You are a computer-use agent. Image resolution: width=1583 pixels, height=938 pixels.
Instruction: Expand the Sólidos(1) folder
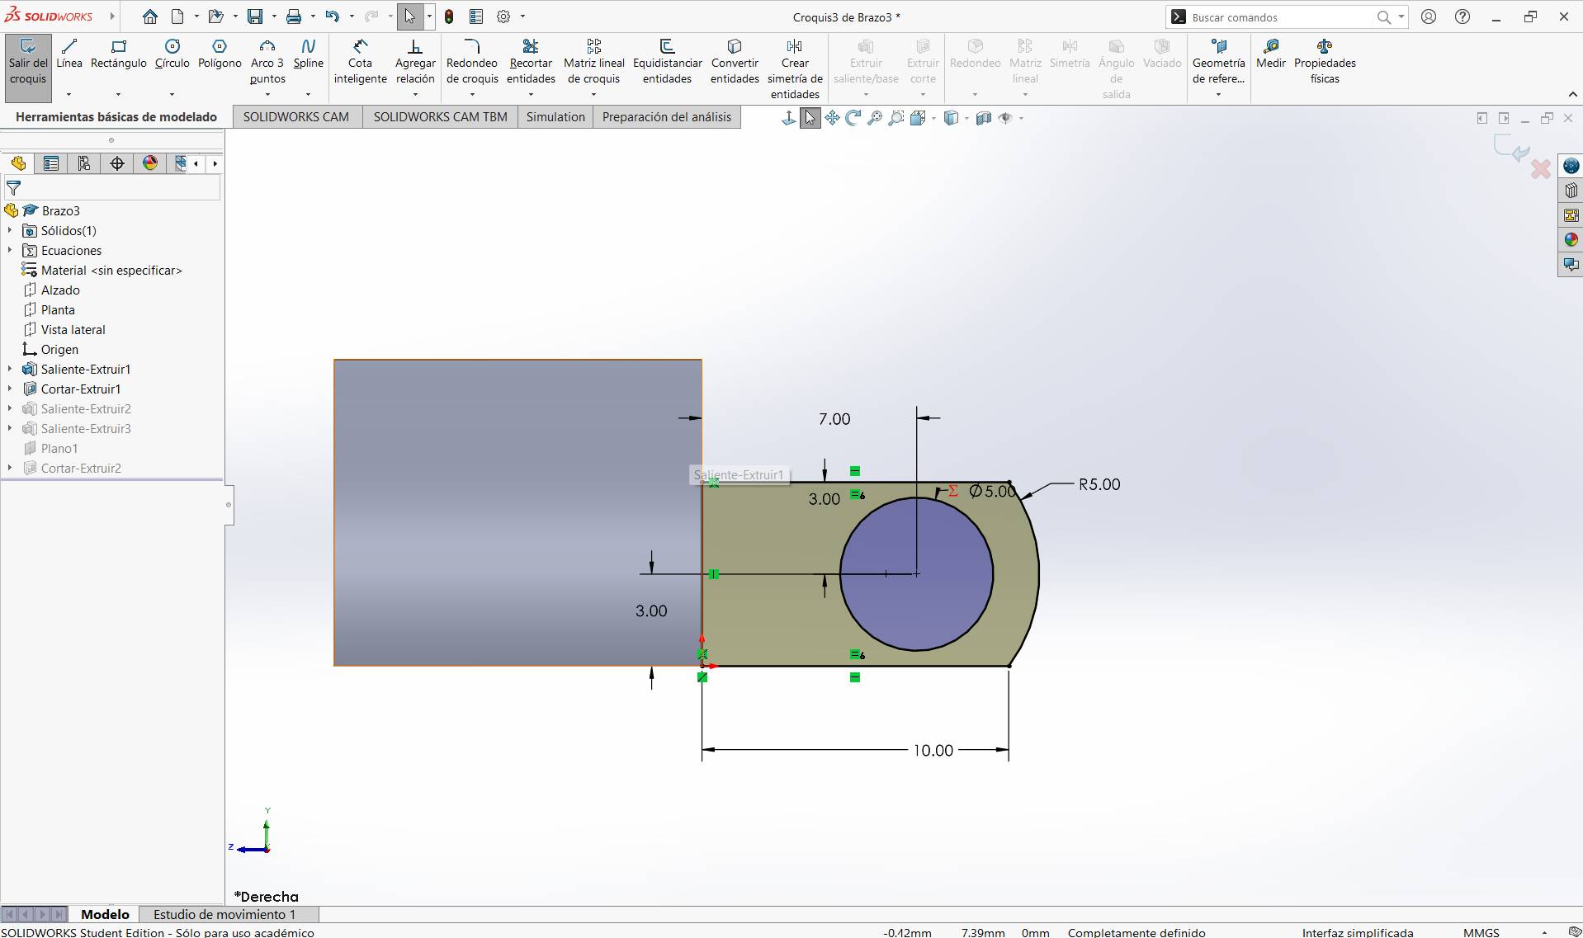tap(10, 230)
